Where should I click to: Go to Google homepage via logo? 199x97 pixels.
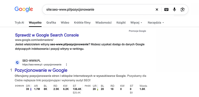[x=24, y=9]
